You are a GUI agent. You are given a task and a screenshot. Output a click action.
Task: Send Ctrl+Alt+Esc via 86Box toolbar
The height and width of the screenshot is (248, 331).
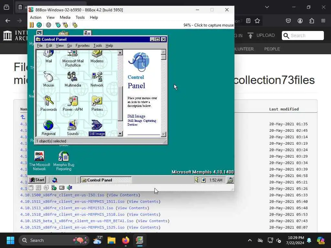click(65, 25)
